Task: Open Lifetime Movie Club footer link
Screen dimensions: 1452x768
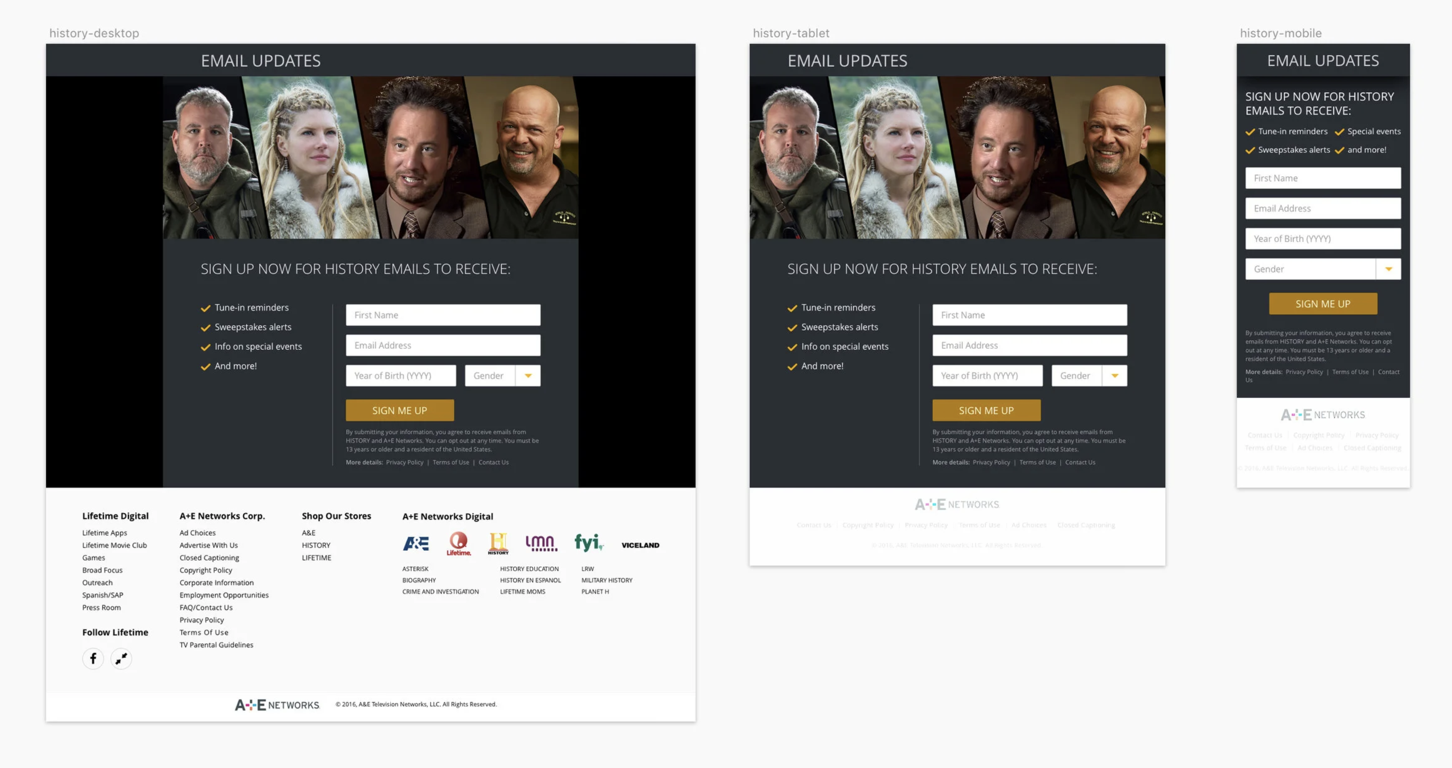Action: click(x=115, y=545)
